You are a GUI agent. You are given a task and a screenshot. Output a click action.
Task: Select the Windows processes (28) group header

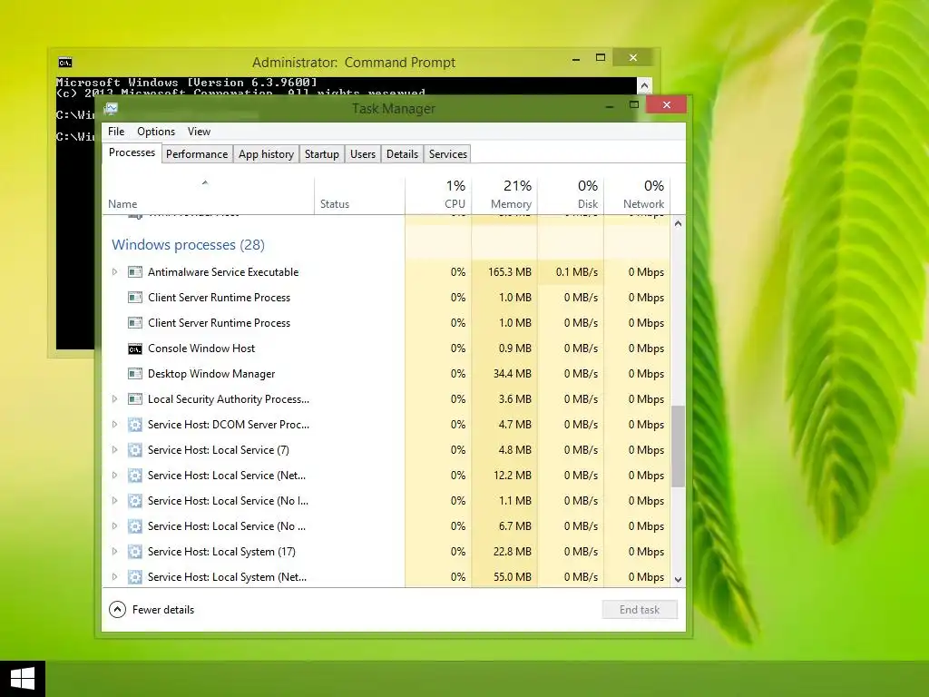point(189,245)
